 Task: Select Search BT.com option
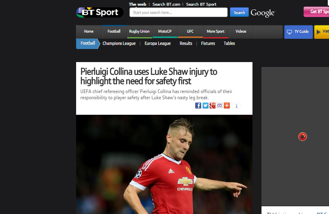pyautogui.click(x=167, y=4)
